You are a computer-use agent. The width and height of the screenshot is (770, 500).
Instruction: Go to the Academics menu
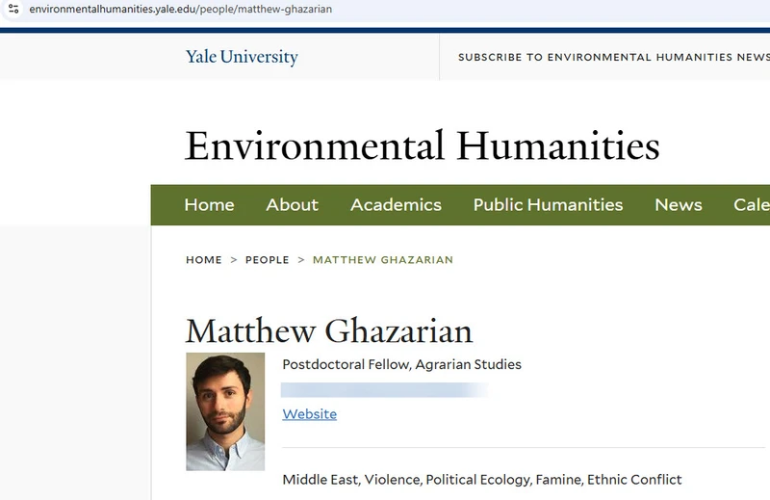point(396,204)
